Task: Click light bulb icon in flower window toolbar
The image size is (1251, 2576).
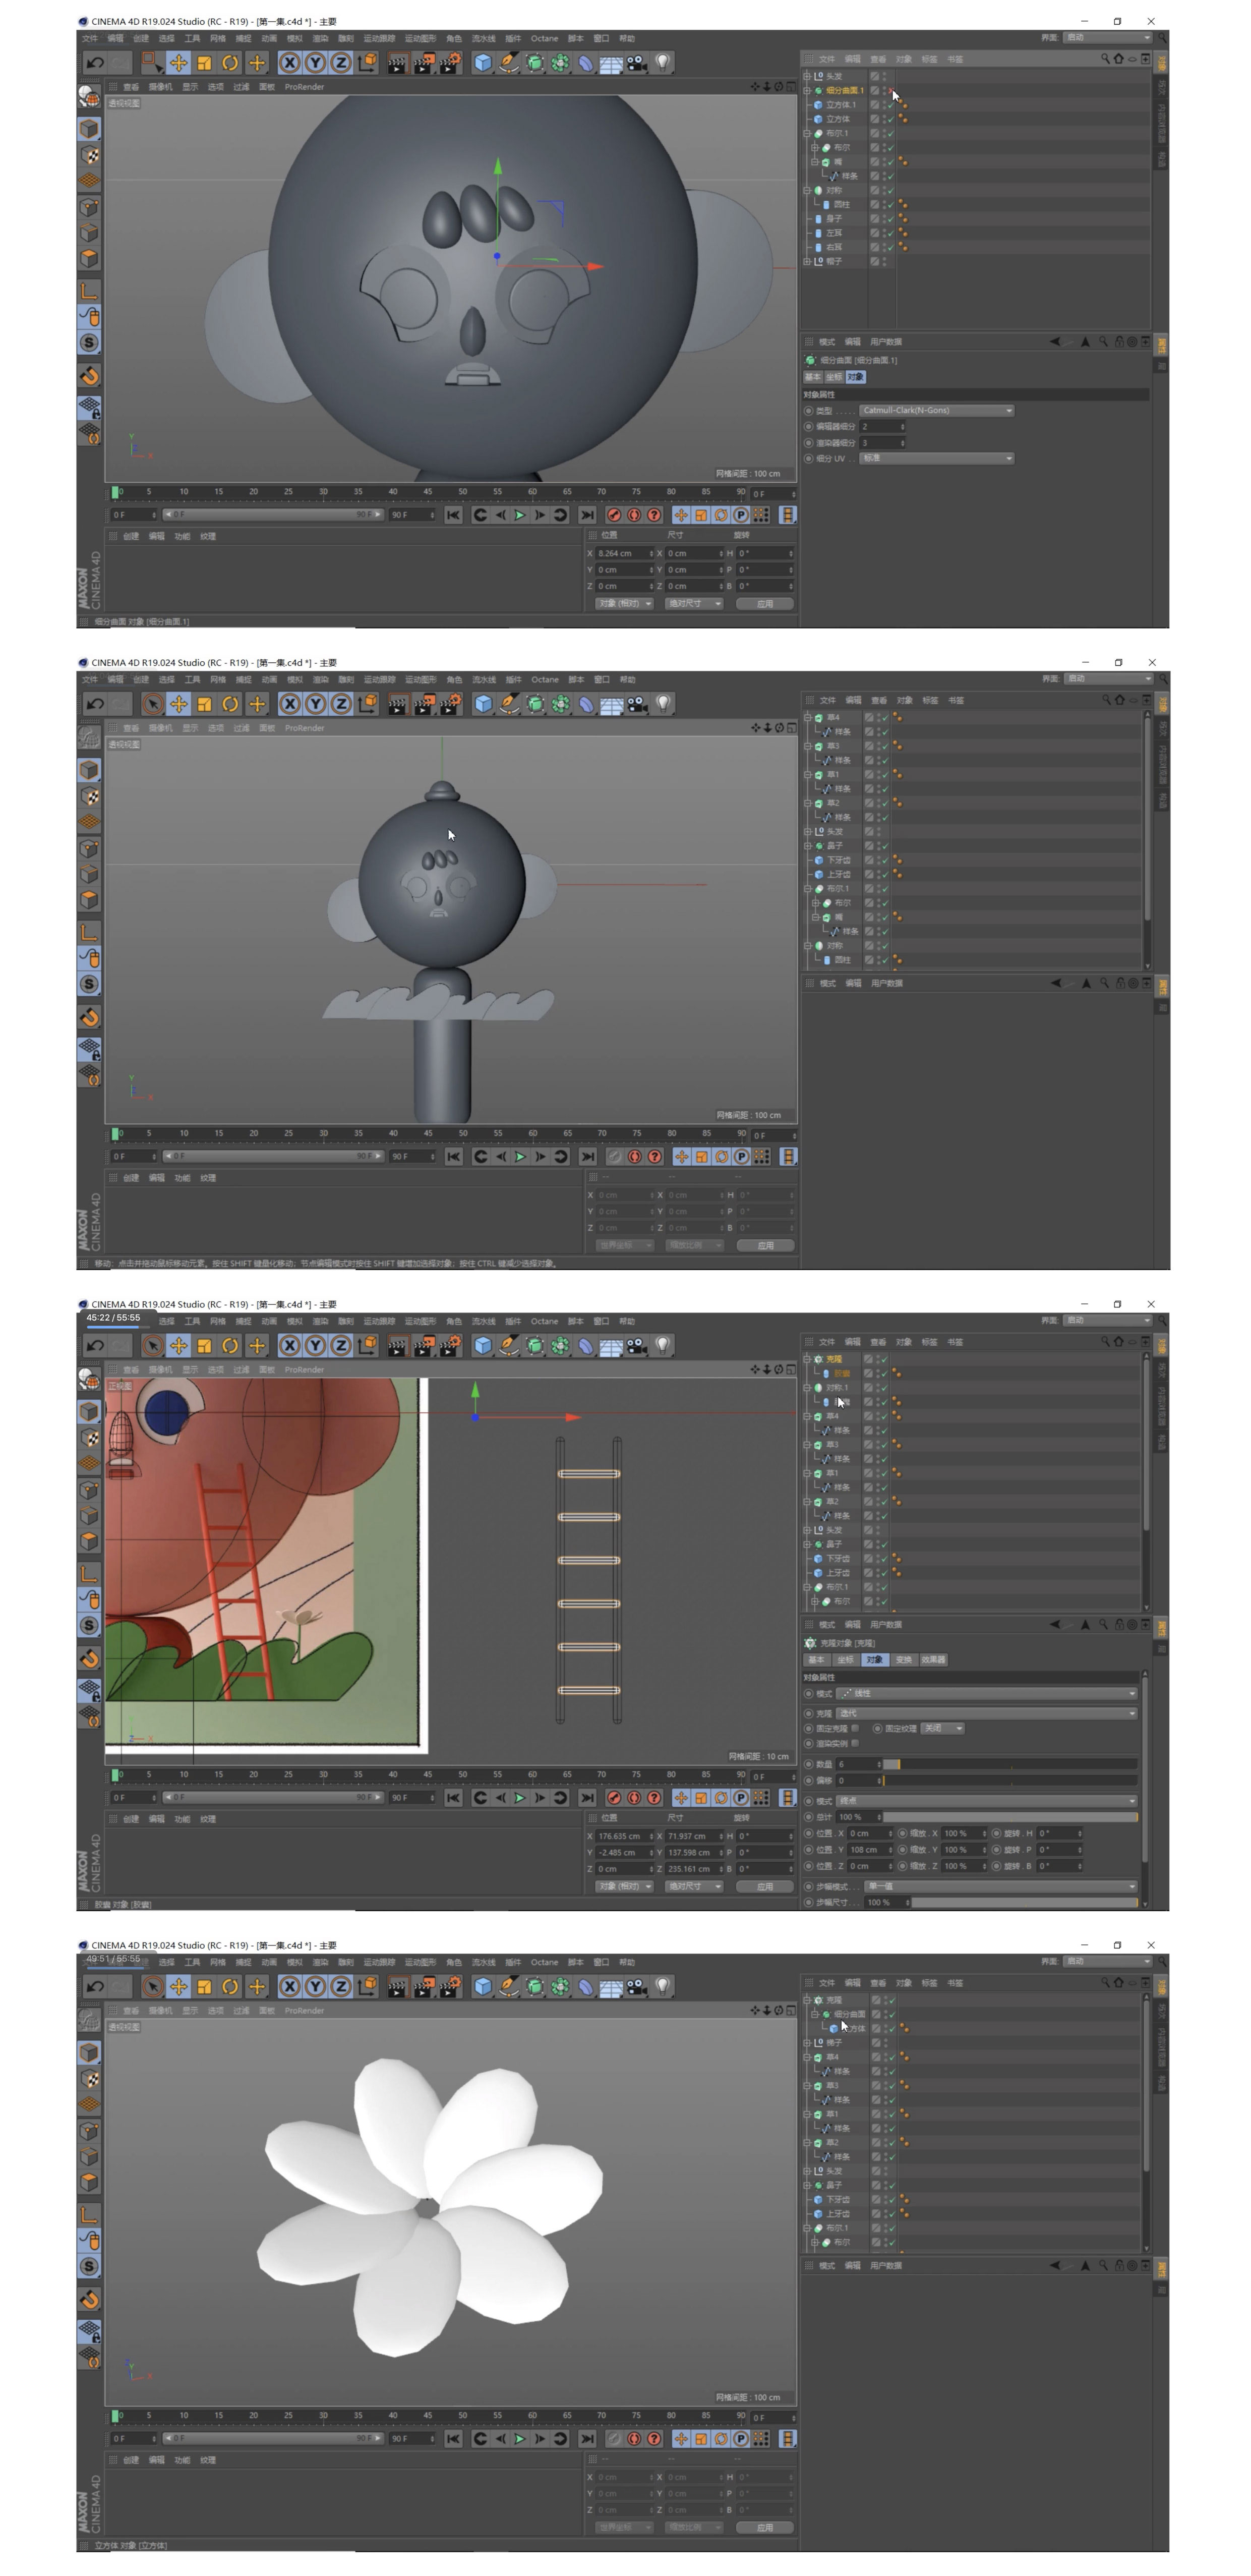Action: 662,1987
